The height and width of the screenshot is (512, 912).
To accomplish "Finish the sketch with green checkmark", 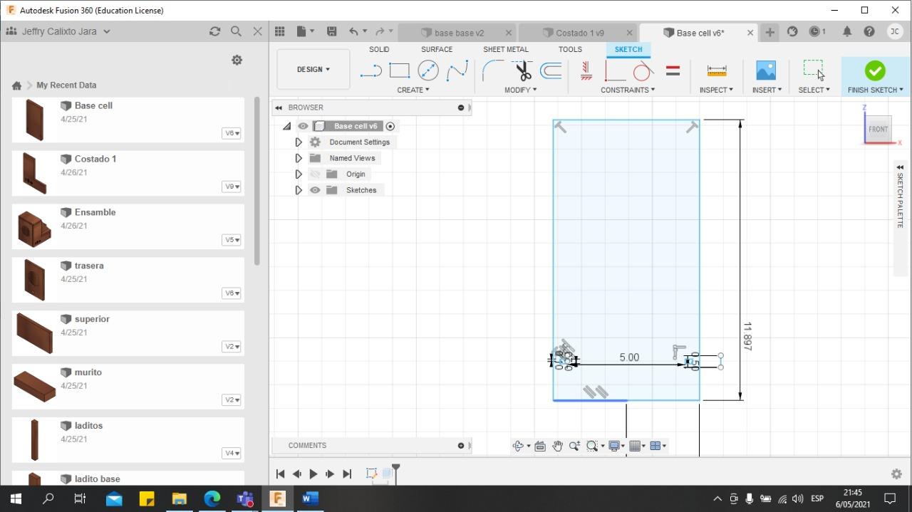I will [x=875, y=70].
